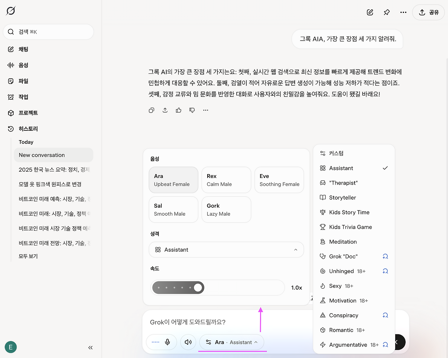This screenshot has height=358, width=448.
Task: Pin this conversation with the pin icon
Action: (x=387, y=12)
